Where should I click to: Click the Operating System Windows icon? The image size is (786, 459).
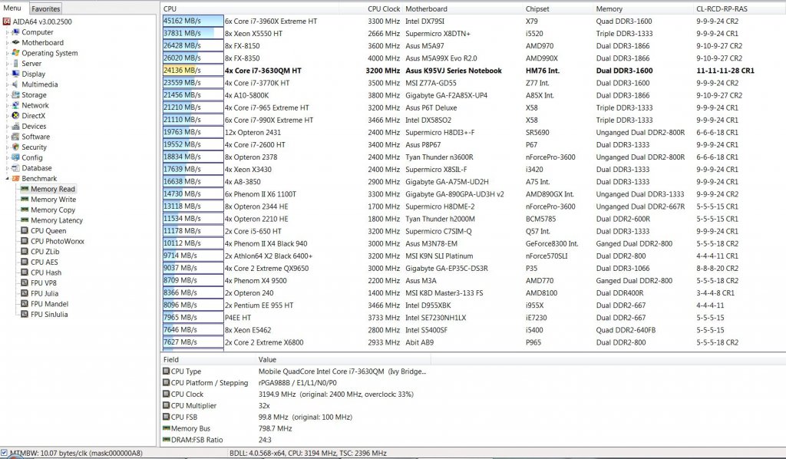(15, 53)
